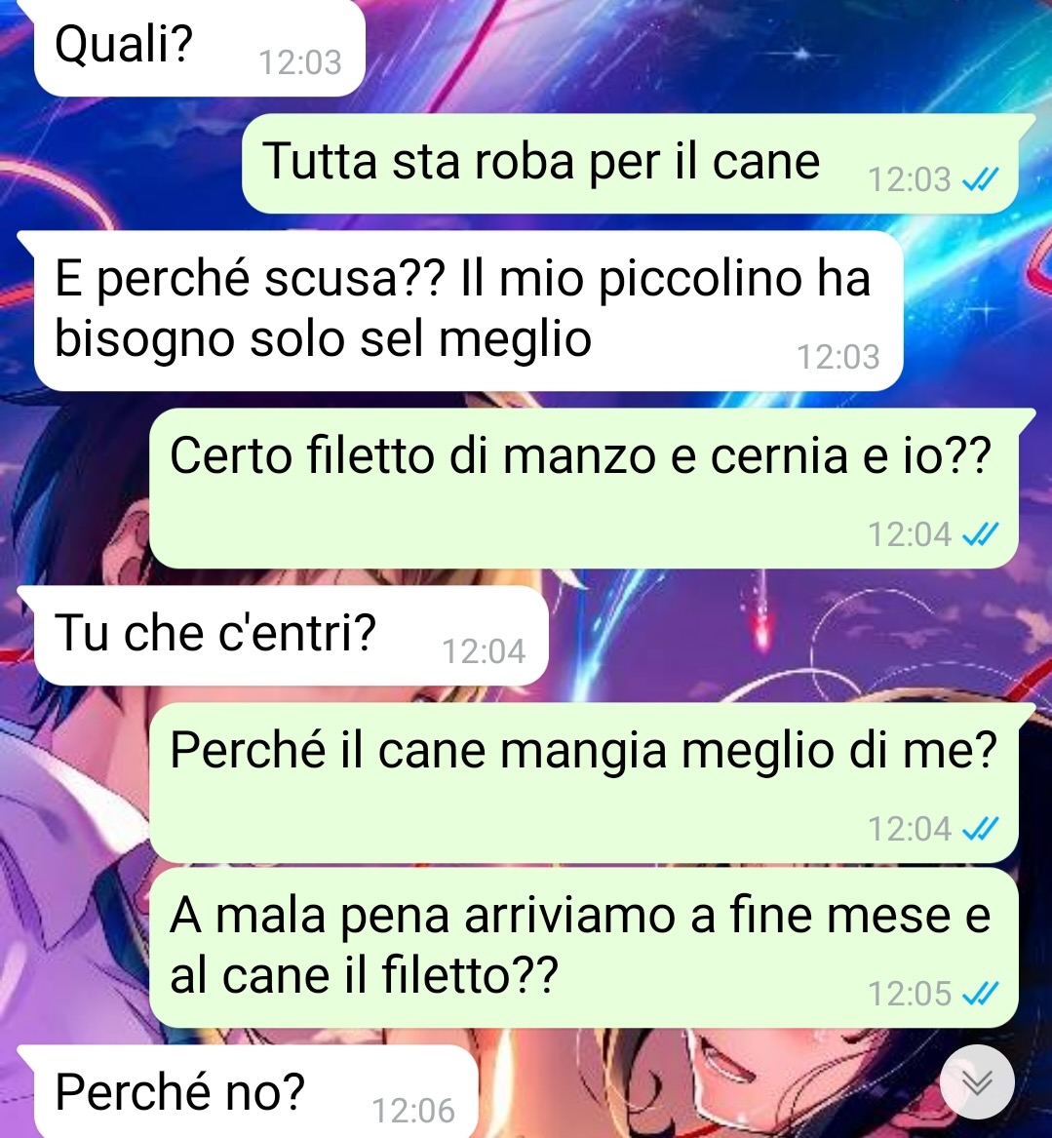This screenshot has height=1138, width=1052.
Task: Select 'A mala pena arriviamo a fine mese' message
Action: (583, 947)
